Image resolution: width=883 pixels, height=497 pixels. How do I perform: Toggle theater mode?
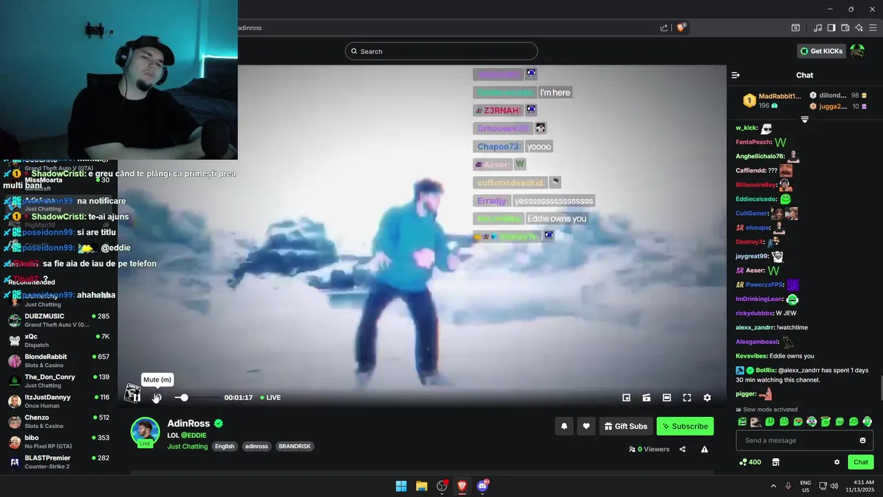pos(666,398)
